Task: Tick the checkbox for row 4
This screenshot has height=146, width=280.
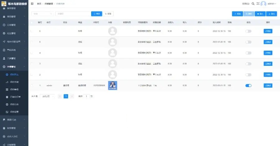Action: [31, 53]
